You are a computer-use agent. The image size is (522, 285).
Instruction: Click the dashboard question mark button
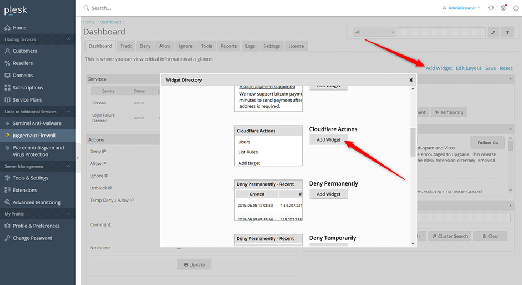coord(508,32)
